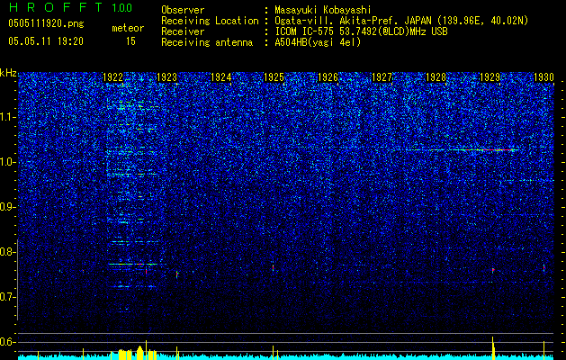
Task: Click the Observer label
Action: pos(183,10)
